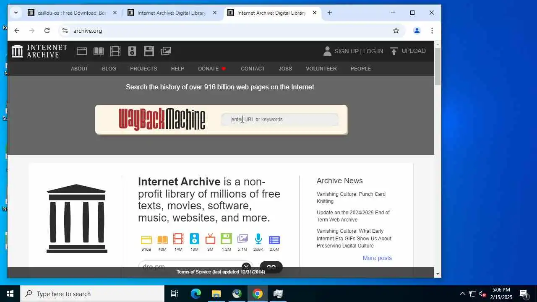Go back to the previous page
Image resolution: width=537 pixels, height=302 pixels.
17,31
